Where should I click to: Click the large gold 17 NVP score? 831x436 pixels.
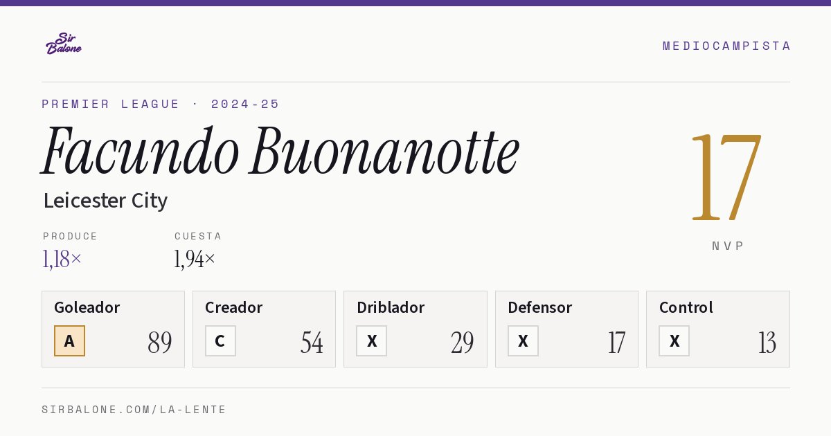[726, 177]
